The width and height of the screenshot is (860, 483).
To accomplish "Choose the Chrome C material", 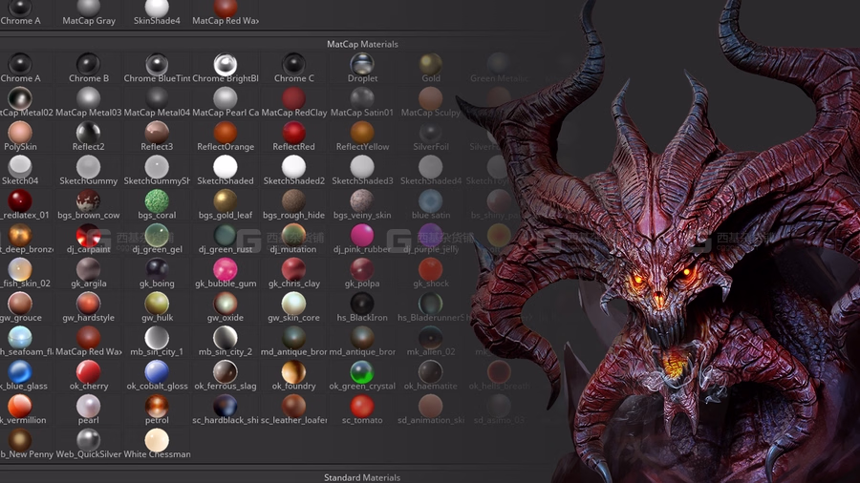I will point(294,68).
